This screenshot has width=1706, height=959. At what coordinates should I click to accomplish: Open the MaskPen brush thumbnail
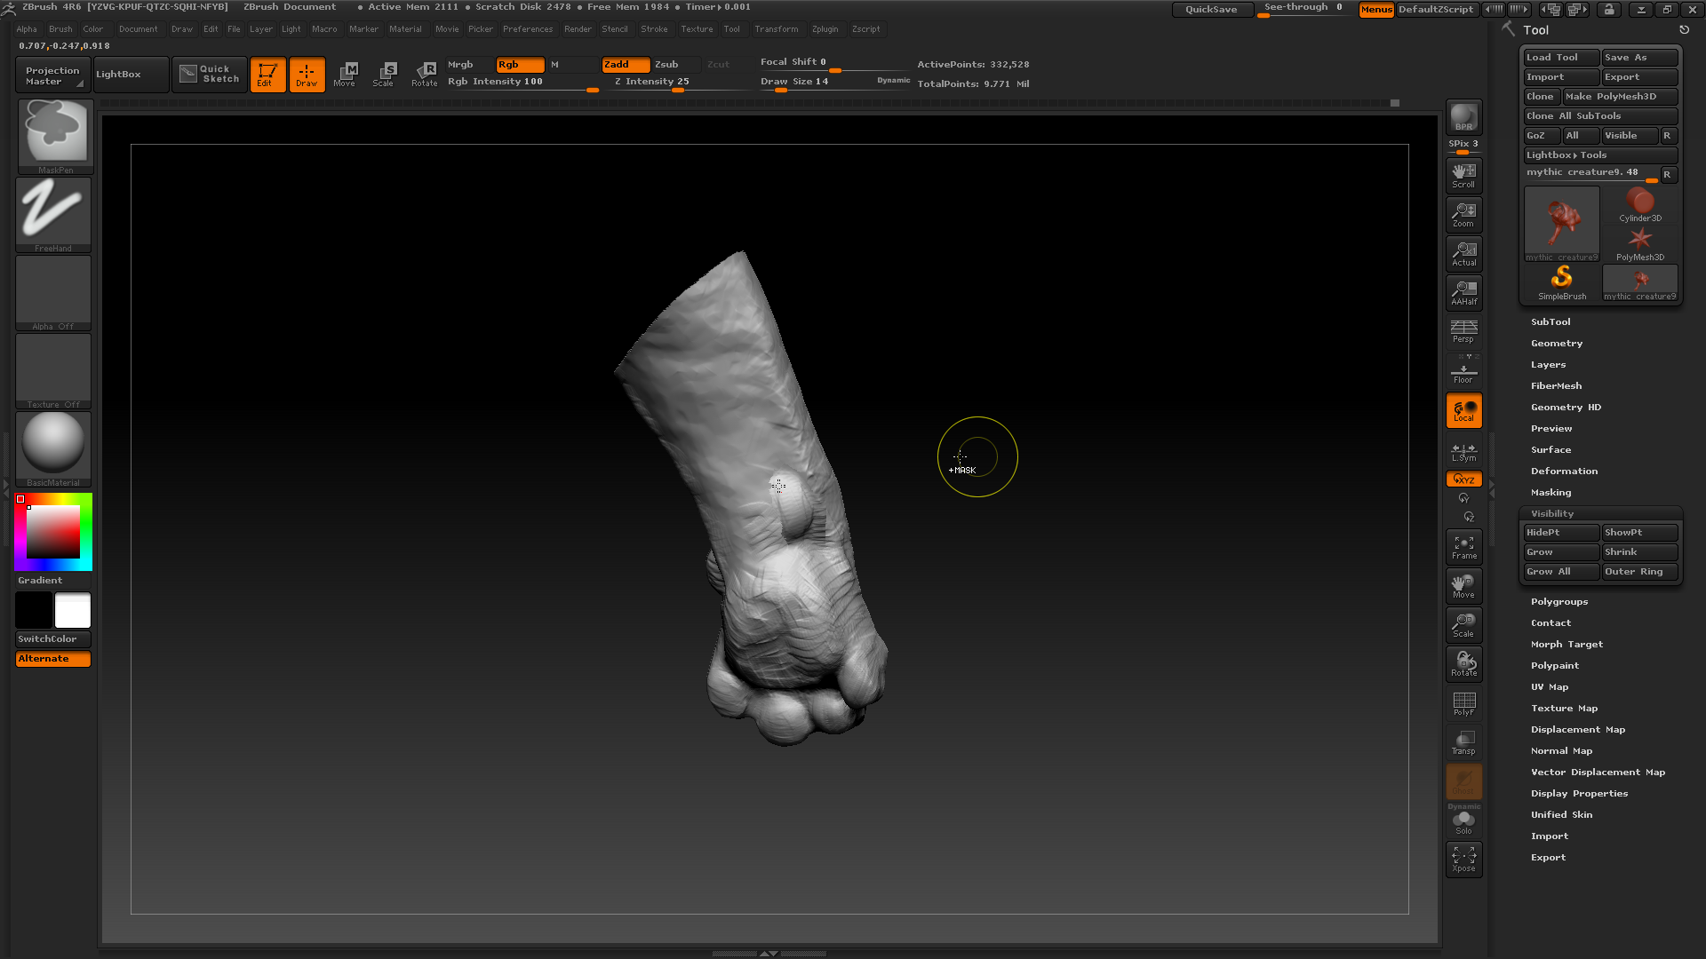pyautogui.click(x=55, y=134)
